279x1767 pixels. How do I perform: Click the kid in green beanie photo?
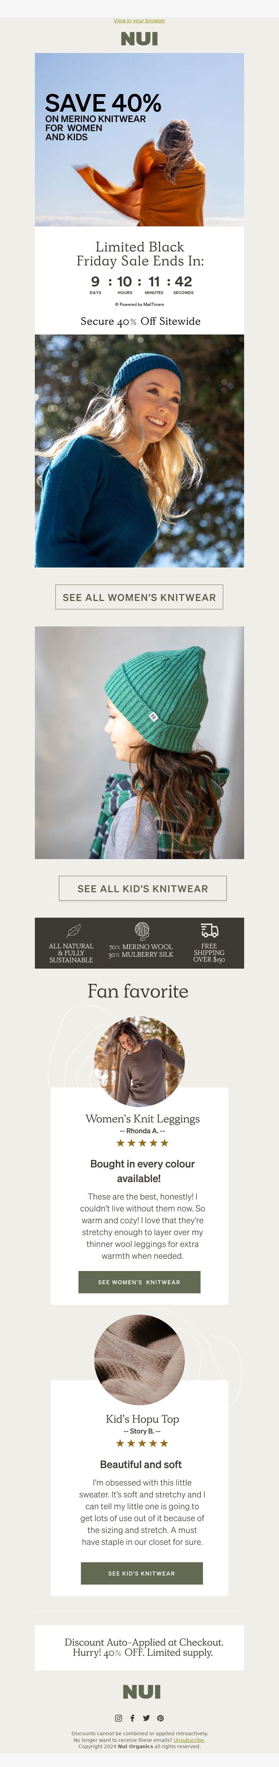(x=139, y=742)
